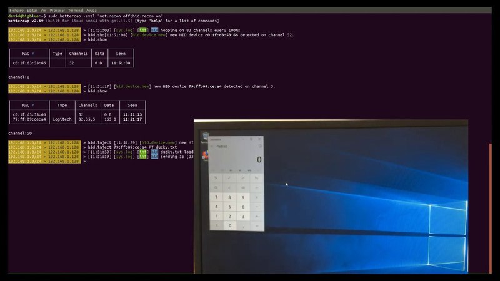Click the 'detected on channel 5.' text

tap(249, 86)
